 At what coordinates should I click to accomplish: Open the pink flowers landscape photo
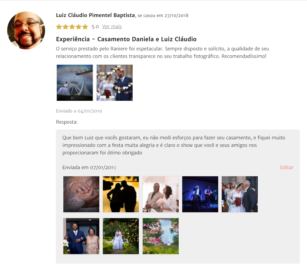(x=161, y=236)
